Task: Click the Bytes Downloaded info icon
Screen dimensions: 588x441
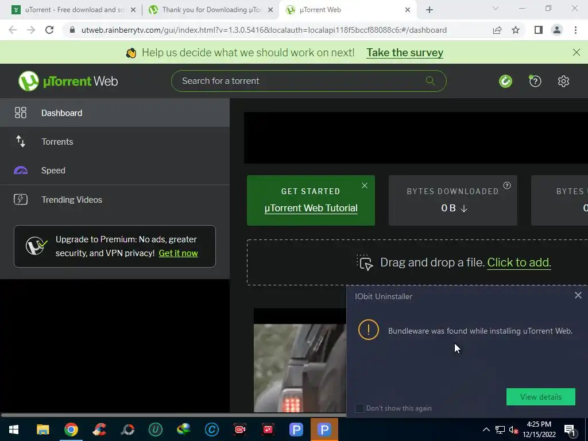Action: (507, 185)
